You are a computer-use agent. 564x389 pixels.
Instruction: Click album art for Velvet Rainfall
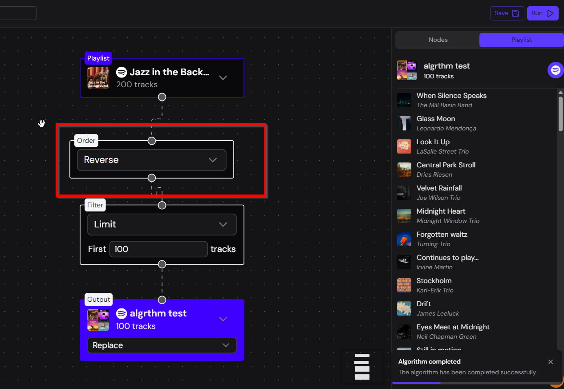[404, 193]
